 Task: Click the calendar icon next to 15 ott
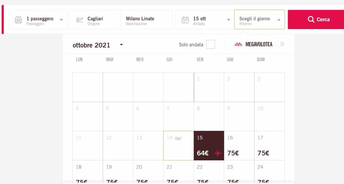click(x=185, y=20)
